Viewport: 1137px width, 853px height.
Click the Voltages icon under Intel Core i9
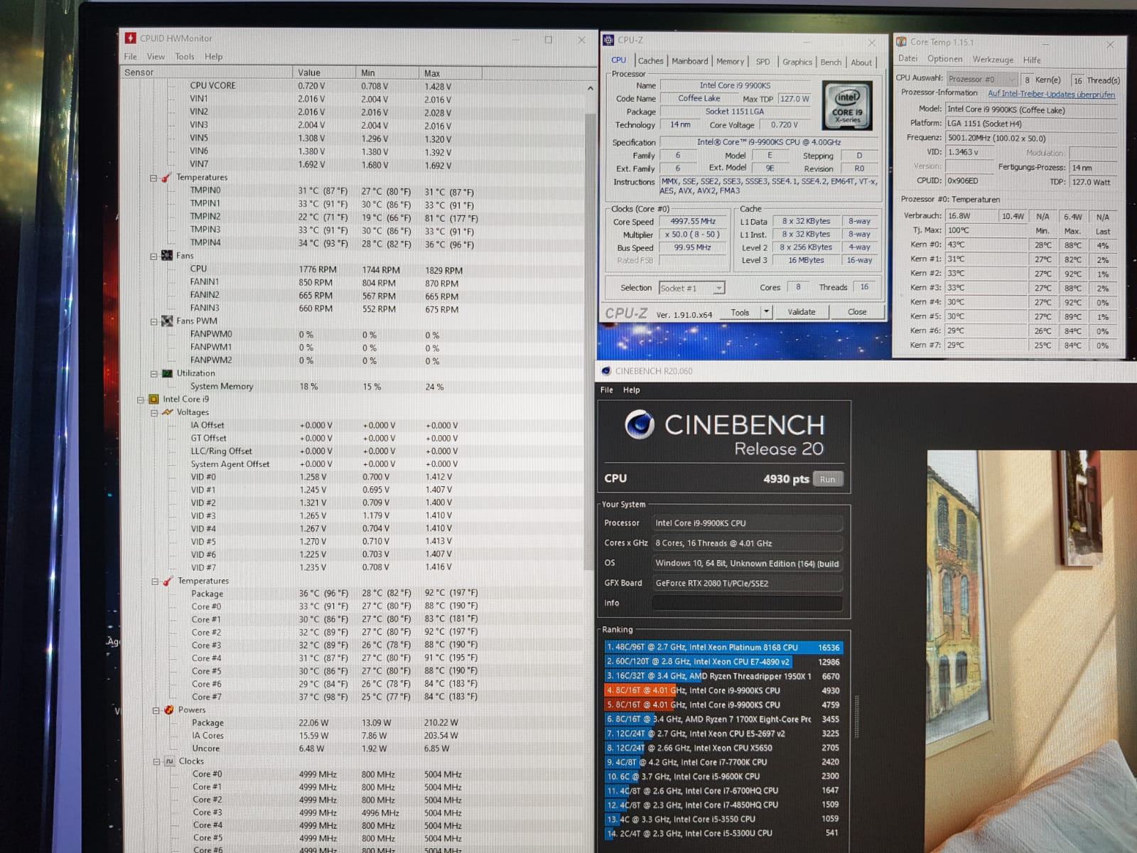(x=168, y=412)
